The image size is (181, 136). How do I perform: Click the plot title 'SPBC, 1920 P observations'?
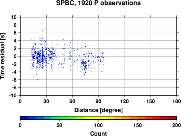pos(98,3)
